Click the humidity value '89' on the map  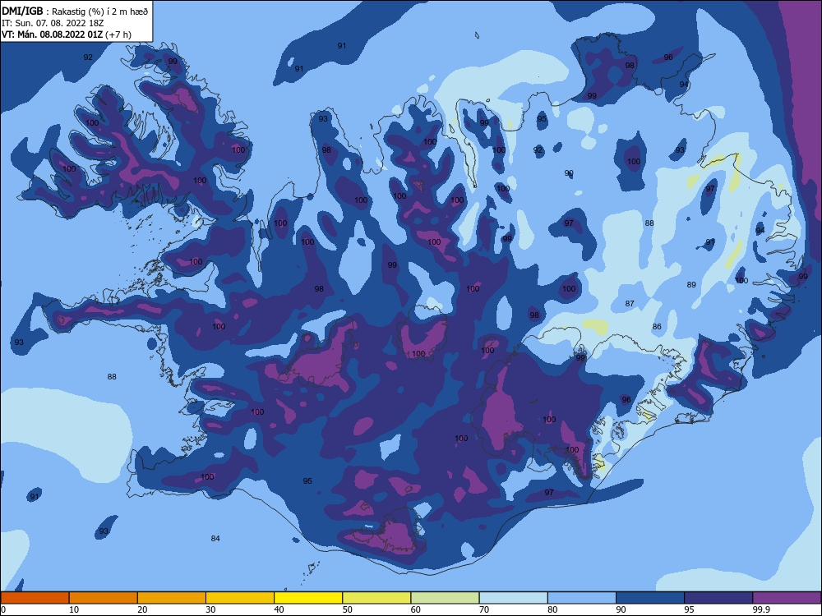coord(691,285)
